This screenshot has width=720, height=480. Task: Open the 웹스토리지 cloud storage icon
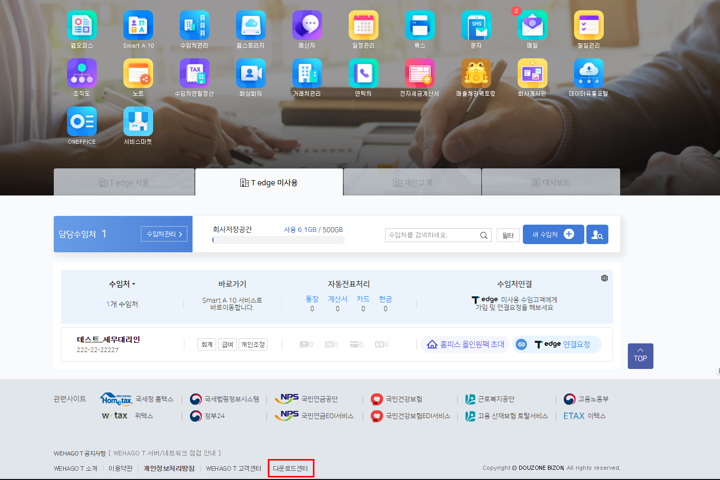(x=250, y=26)
